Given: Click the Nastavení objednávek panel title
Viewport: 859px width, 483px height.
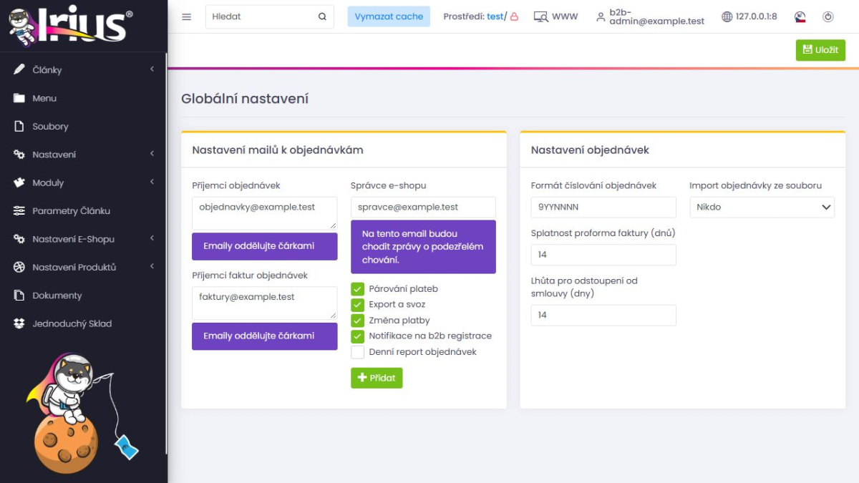Looking at the screenshot, I should click(x=590, y=150).
